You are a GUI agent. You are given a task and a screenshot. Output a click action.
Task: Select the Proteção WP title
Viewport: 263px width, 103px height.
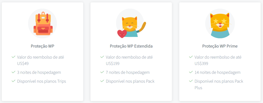tap(42, 46)
